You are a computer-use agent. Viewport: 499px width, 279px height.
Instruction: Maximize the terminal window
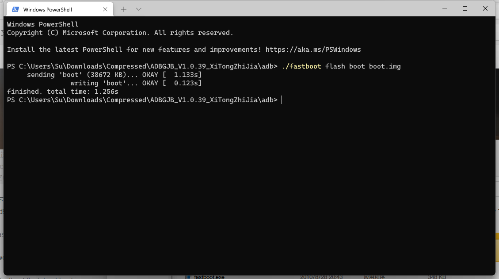coord(465,8)
